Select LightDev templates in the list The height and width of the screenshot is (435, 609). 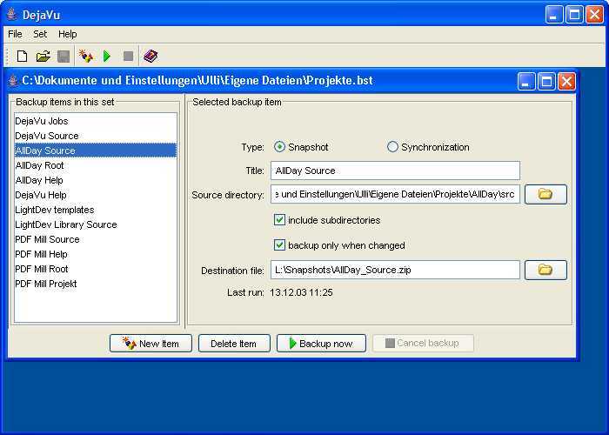coord(96,210)
